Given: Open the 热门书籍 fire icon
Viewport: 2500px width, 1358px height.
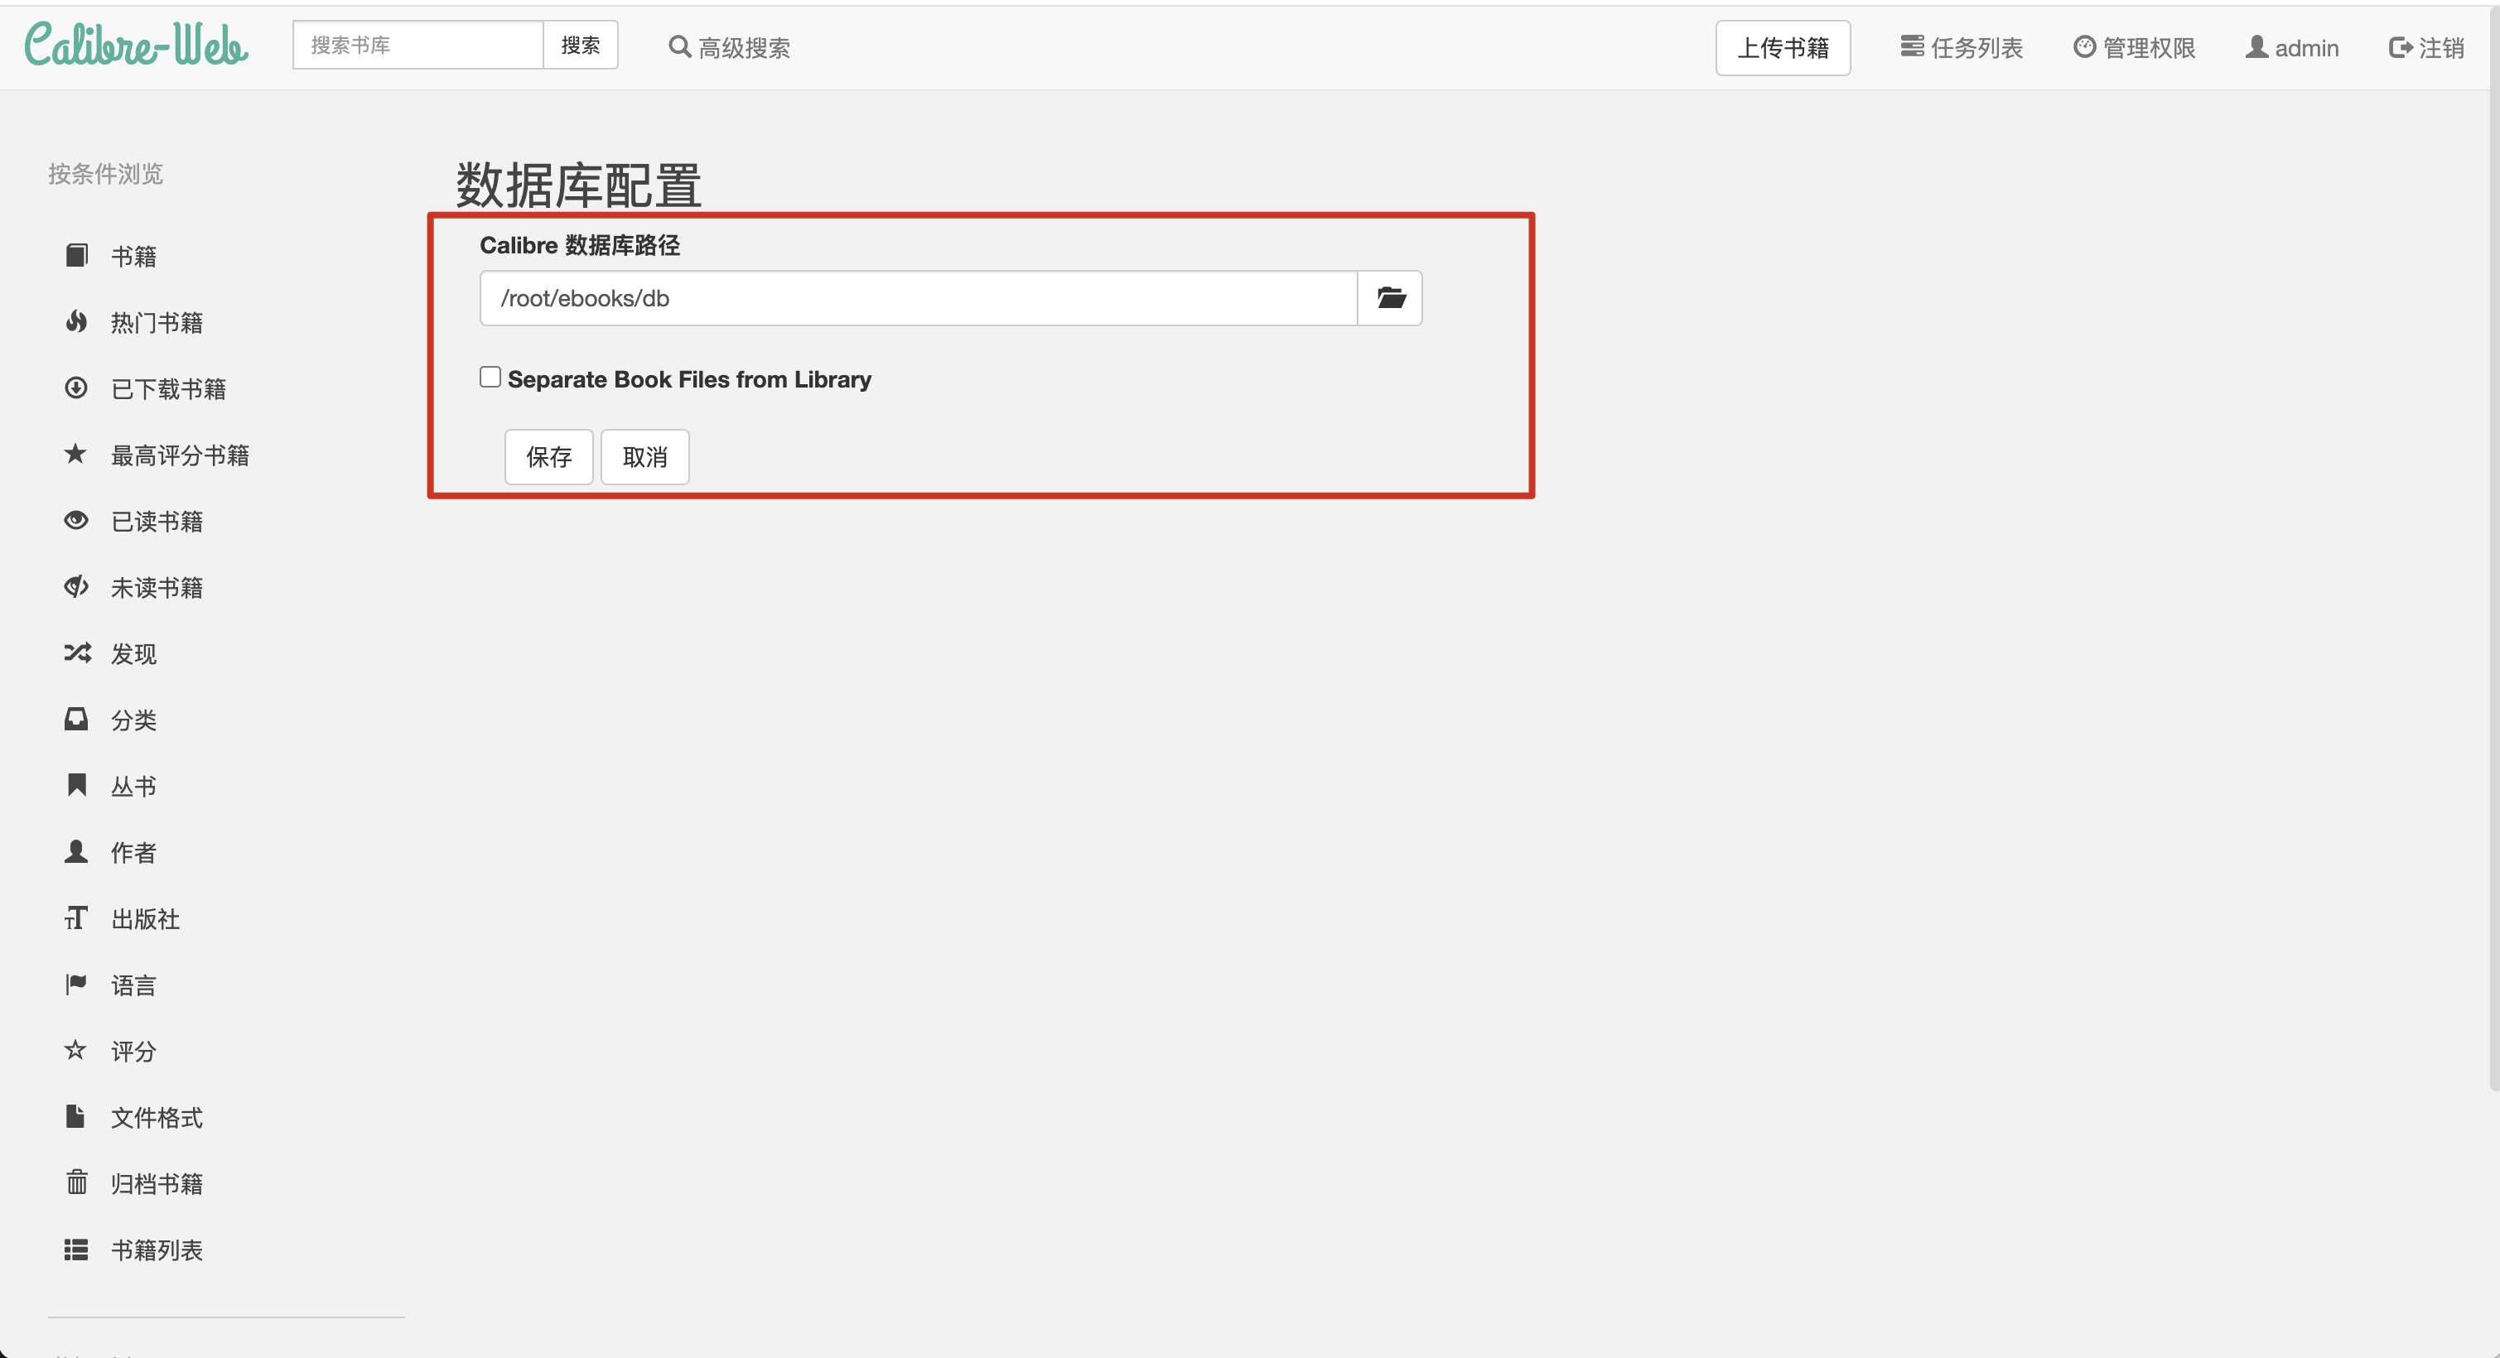Looking at the screenshot, I should point(75,322).
